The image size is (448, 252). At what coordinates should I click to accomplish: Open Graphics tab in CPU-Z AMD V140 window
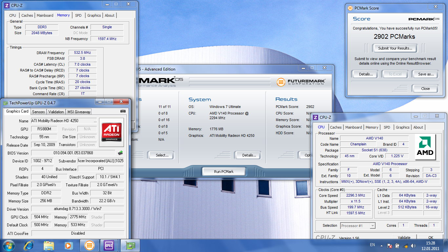click(x=402, y=127)
